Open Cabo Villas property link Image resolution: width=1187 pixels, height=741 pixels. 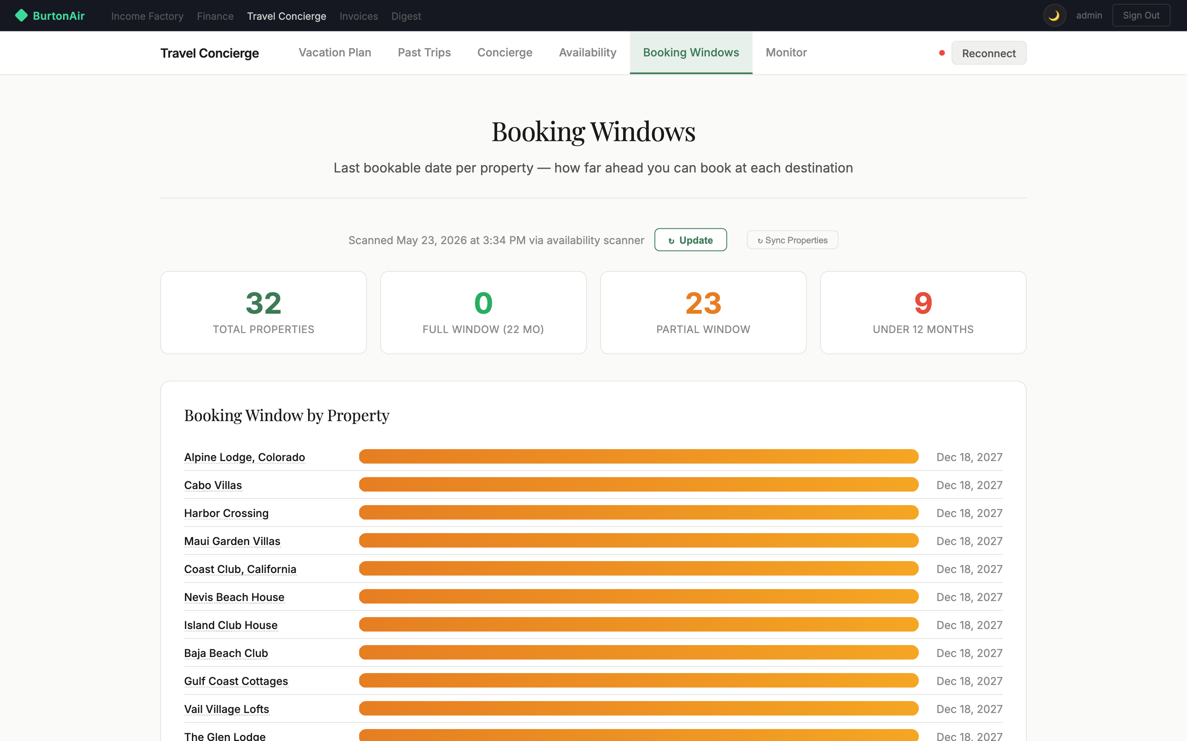coord(213,485)
